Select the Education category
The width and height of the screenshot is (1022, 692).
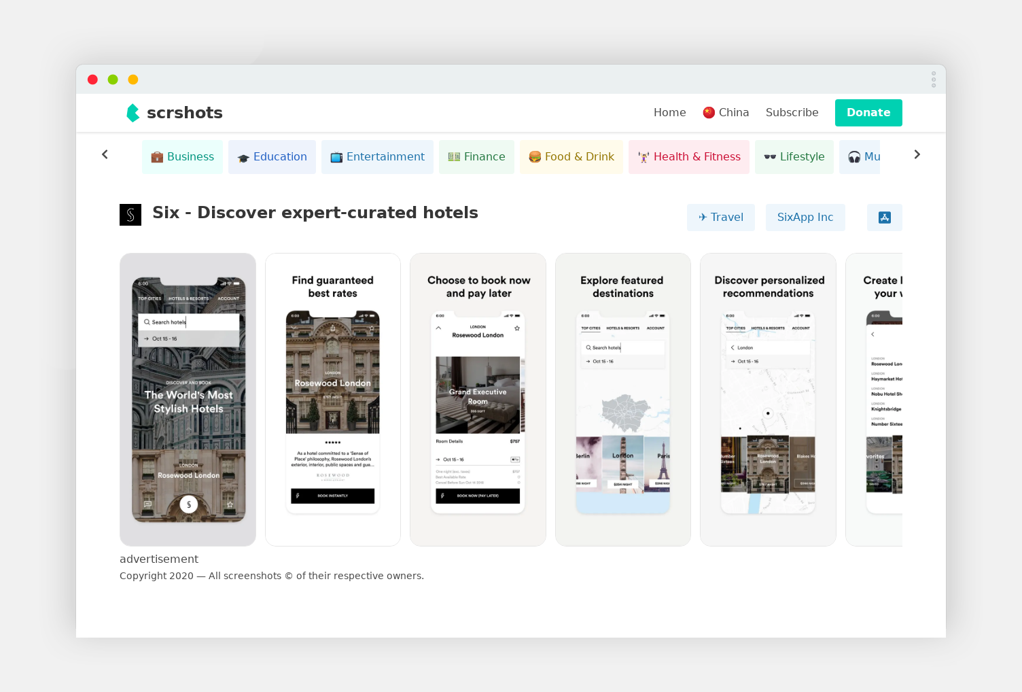pos(272,157)
